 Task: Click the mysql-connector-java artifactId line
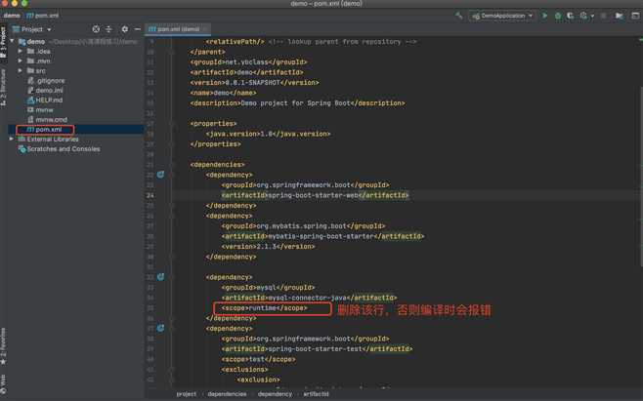(x=309, y=298)
